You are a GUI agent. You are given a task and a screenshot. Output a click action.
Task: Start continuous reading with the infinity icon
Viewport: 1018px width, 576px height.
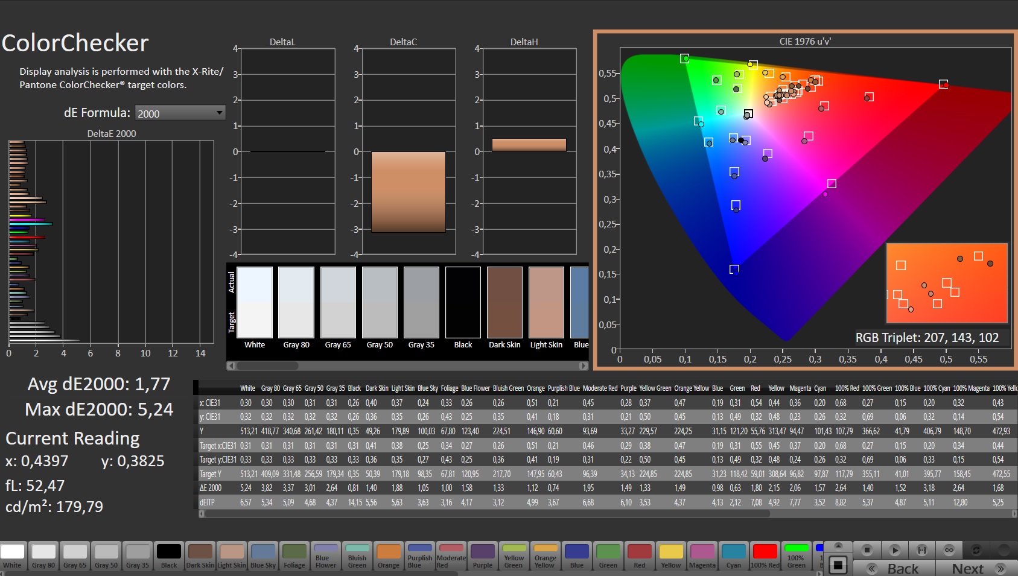(x=949, y=550)
